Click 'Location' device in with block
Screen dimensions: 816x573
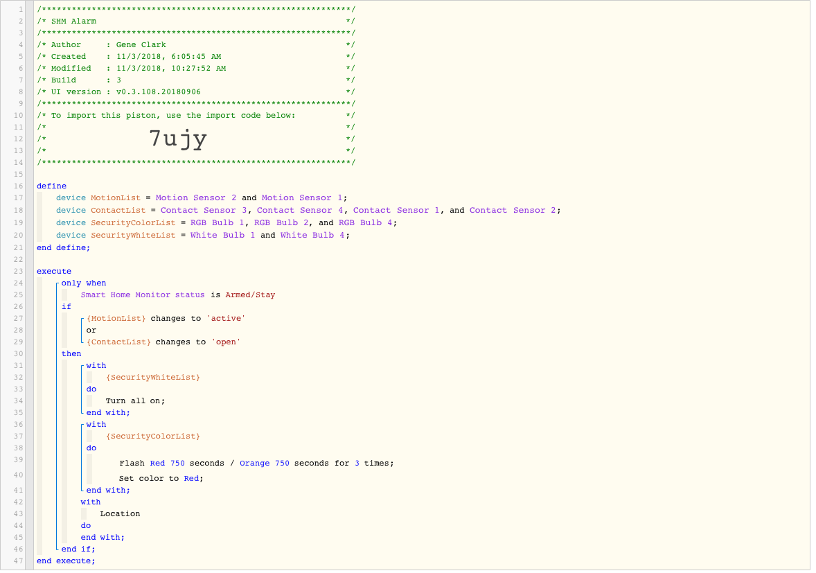tap(121, 514)
